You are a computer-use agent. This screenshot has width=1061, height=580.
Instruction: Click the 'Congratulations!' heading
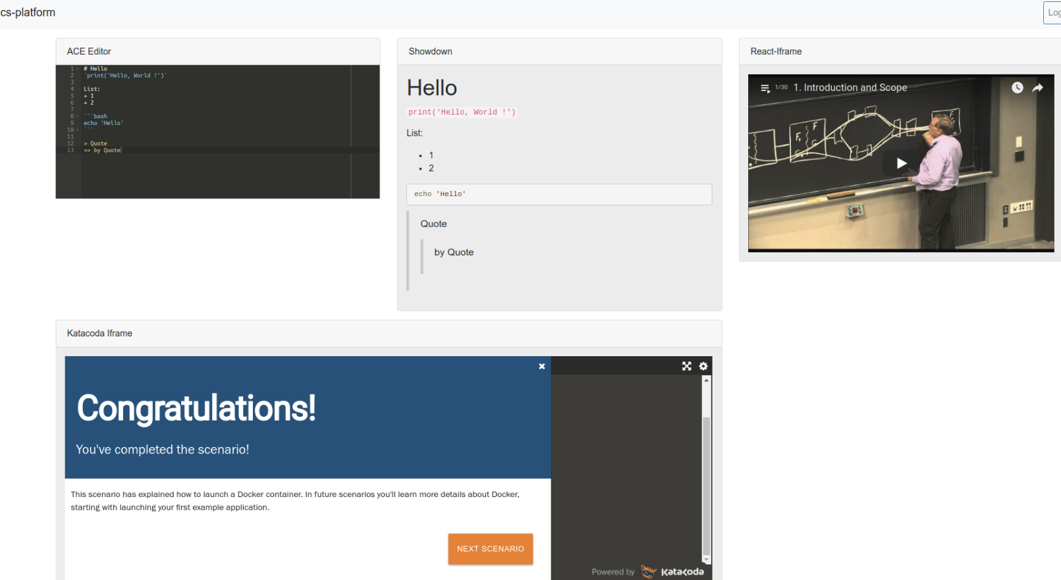click(x=196, y=408)
